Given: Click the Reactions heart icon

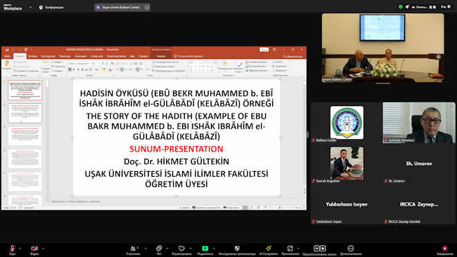Looking at the screenshot, I should 181,249.
